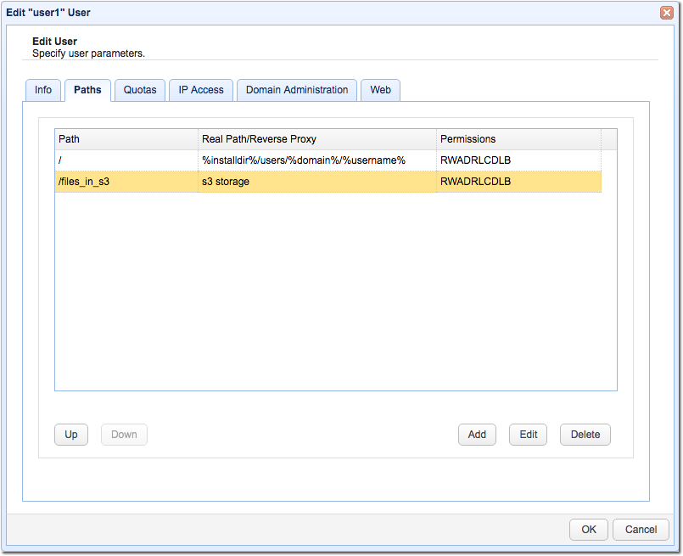
Task: Select the Paths tab
Action: click(x=87, y=89)
